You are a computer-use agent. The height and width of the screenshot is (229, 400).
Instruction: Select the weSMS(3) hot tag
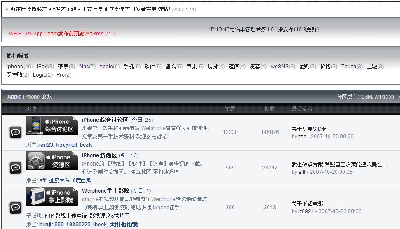click(283, 66)
